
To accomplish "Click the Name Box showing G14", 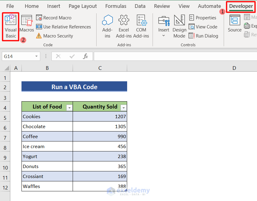I will tap(18, 56).
